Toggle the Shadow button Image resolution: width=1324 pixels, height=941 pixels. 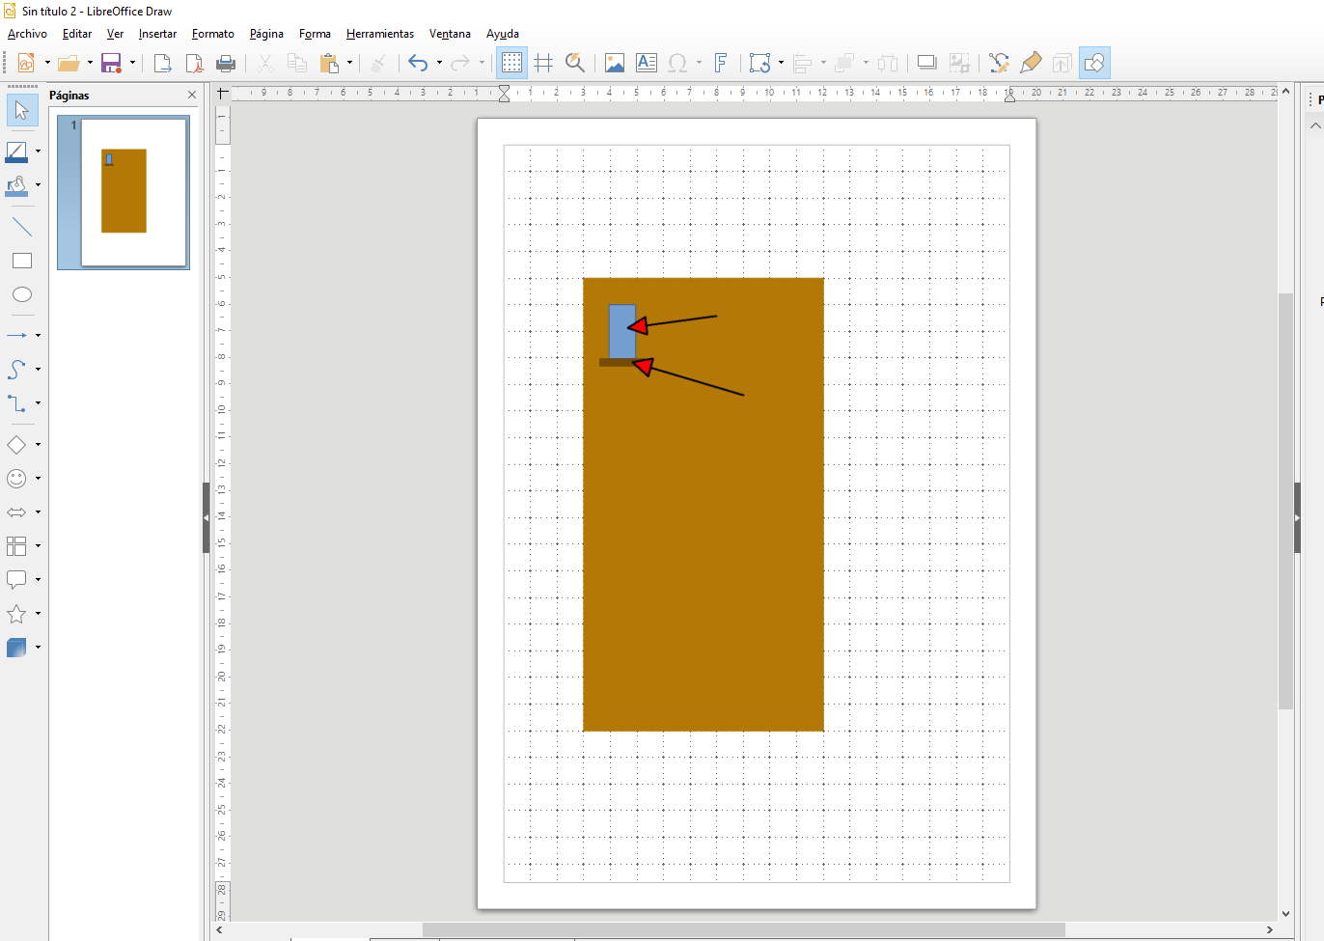click(926, 63)
